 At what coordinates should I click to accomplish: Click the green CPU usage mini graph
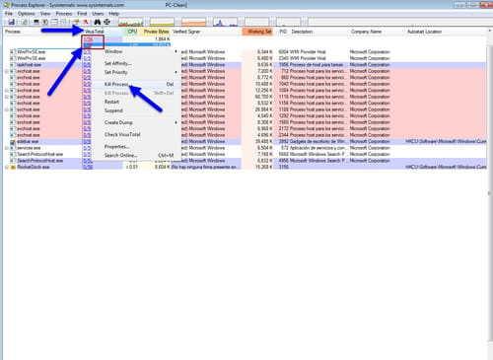130,23
